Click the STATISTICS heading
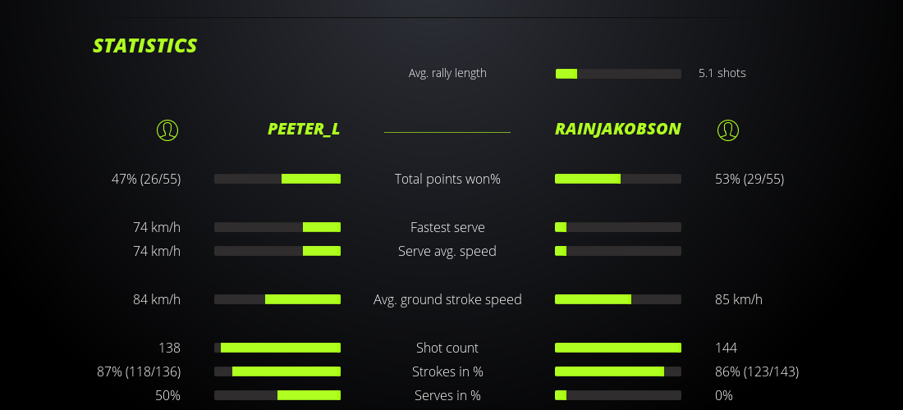 point(144,46)
